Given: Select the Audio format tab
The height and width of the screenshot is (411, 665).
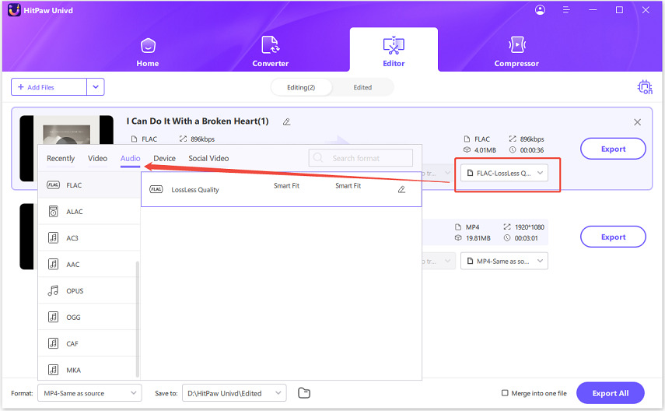Looking at the screenshot, I should (x=130, y=158).
